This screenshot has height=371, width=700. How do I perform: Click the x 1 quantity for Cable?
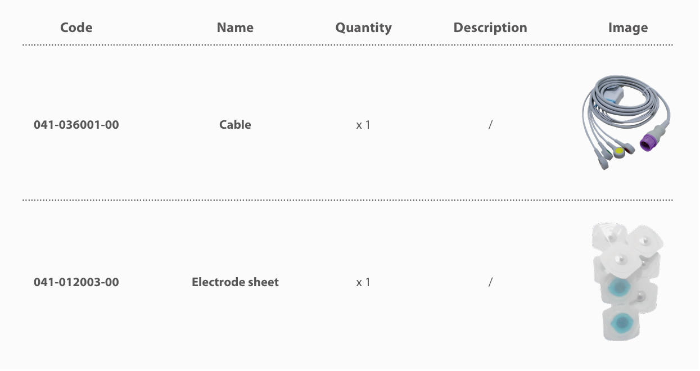(363, 125)
